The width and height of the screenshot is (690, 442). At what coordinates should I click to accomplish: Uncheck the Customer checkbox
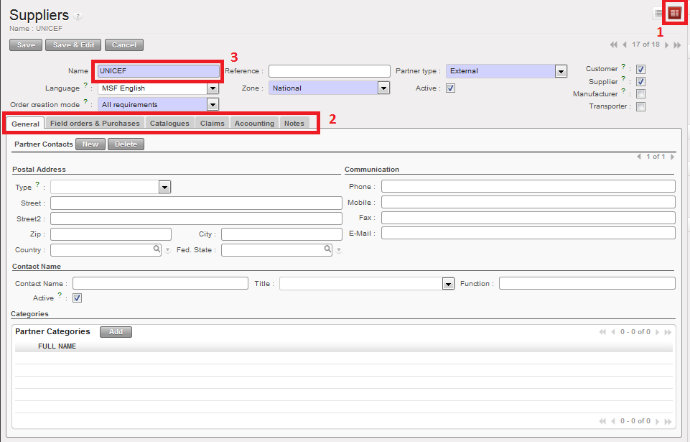640,69
